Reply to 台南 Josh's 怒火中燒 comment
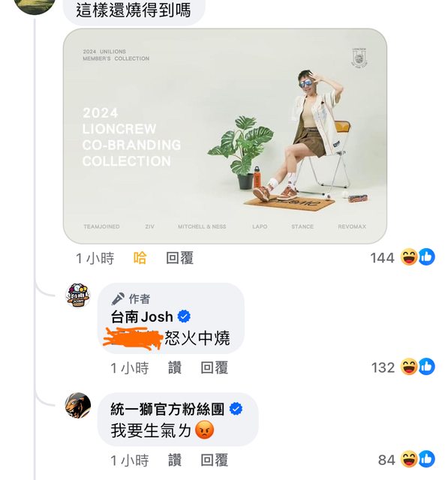The height and width of the screenshot is (480, 448). 215,367
